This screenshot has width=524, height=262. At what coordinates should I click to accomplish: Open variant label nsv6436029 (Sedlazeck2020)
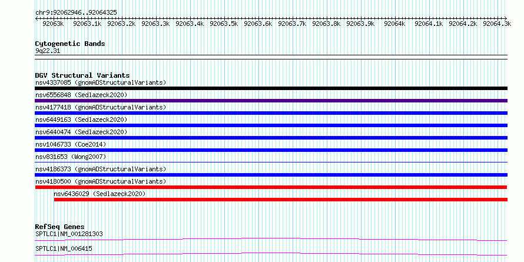100,194
